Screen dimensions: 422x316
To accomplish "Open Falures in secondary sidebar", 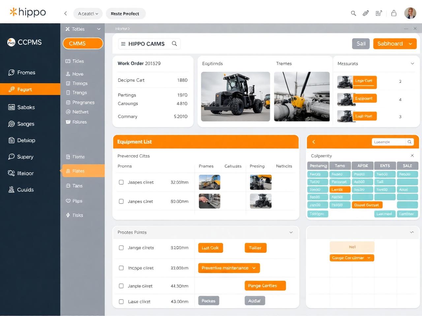I will 76,122.
